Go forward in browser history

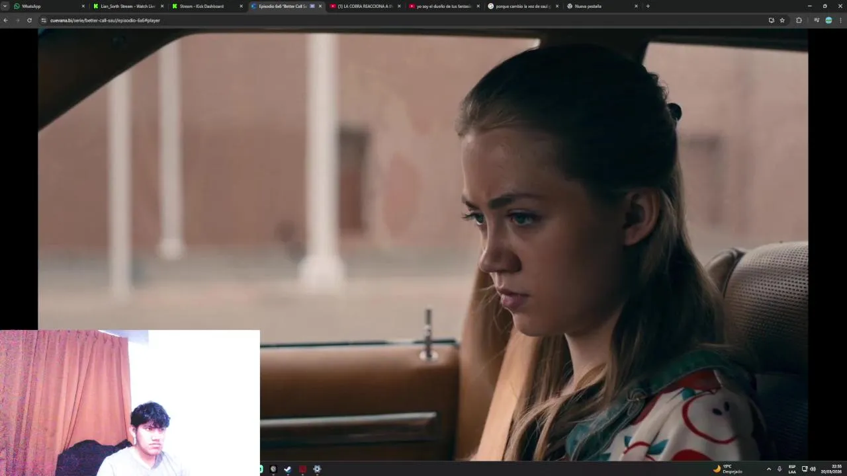tap(18, 20)
